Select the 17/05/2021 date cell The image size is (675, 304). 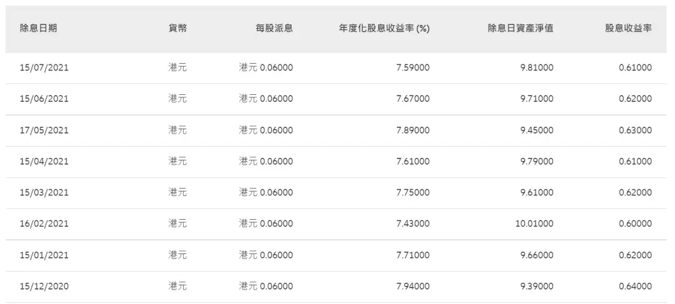pyautogui.click(x=44, y=130)
